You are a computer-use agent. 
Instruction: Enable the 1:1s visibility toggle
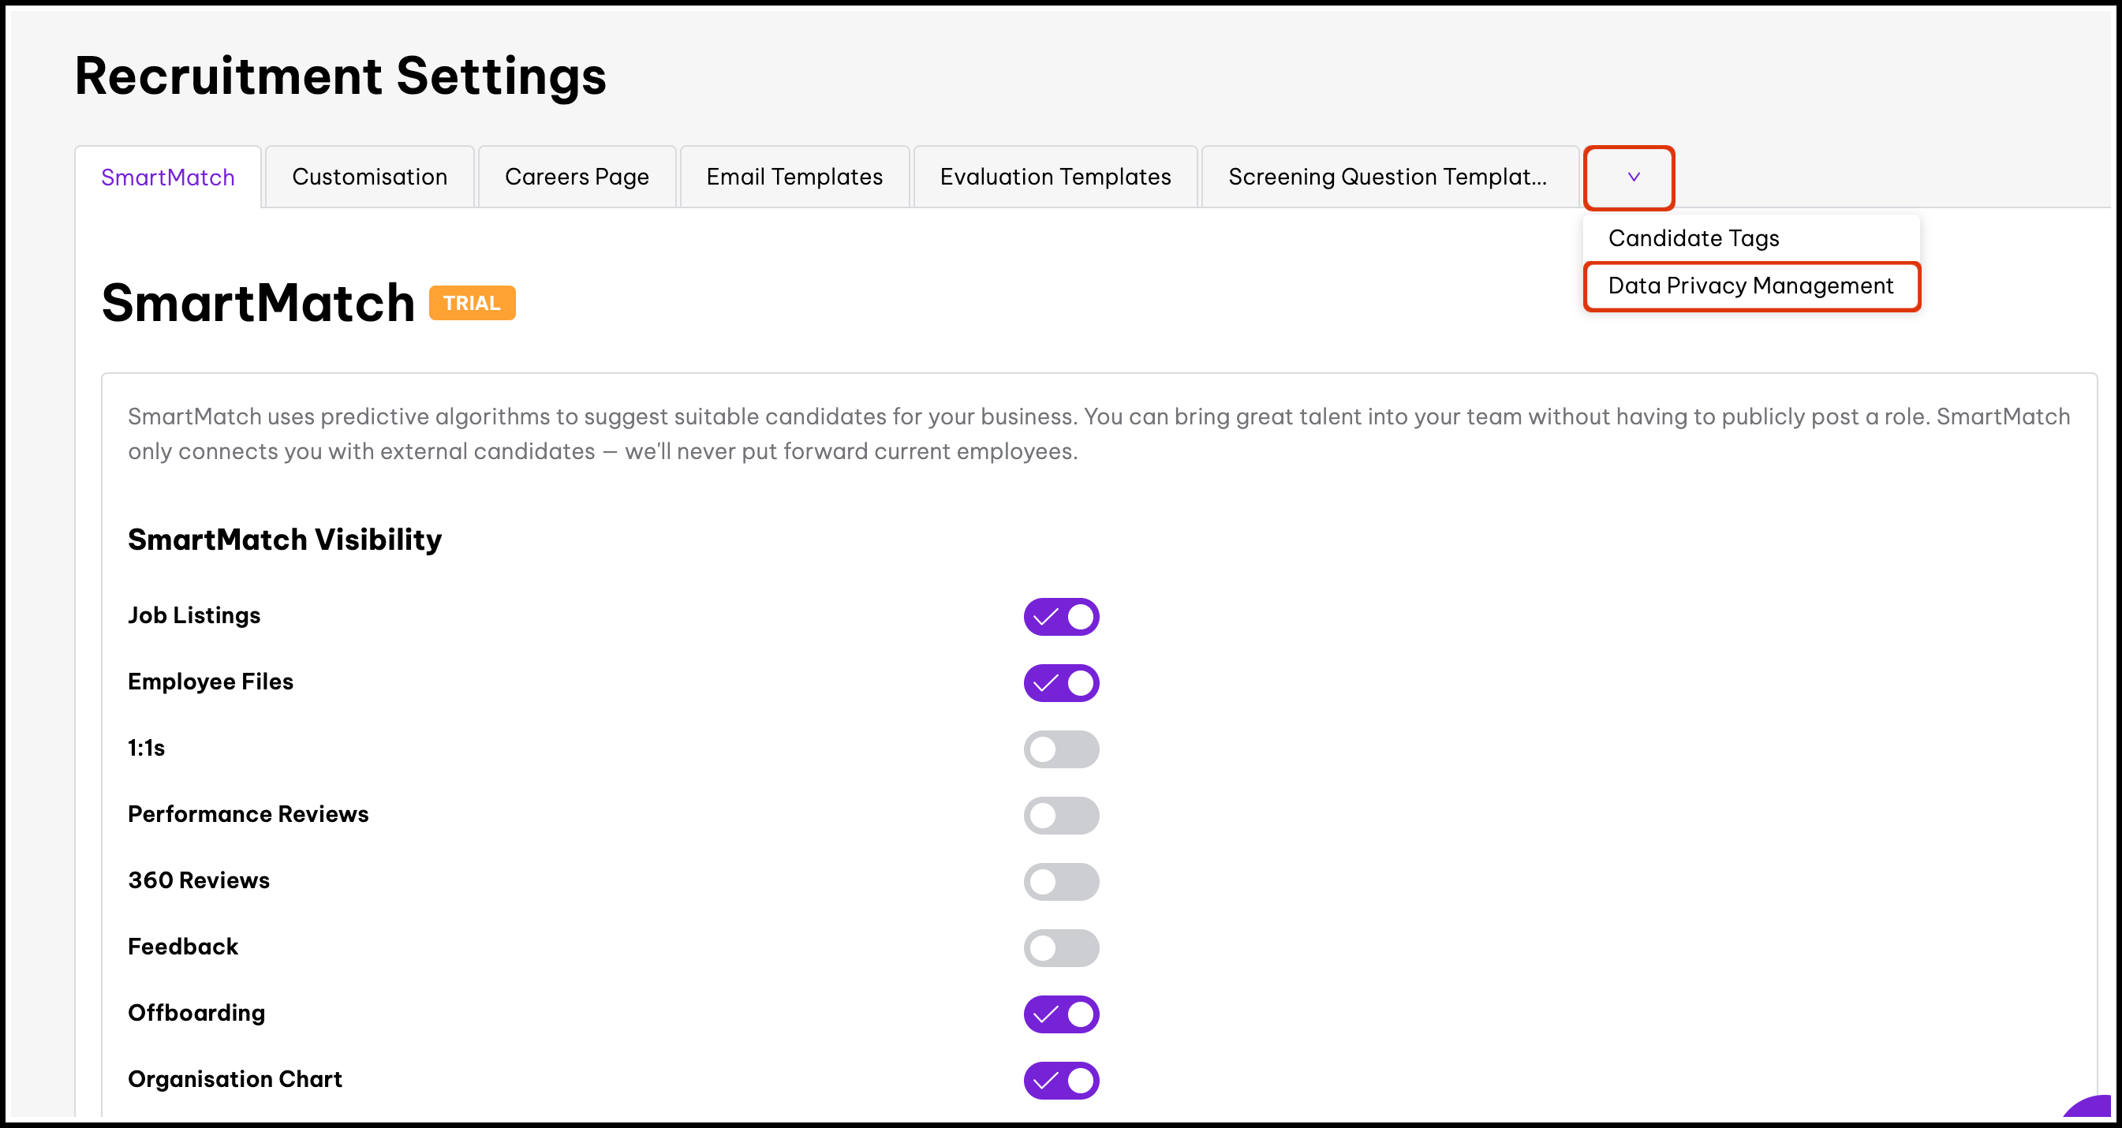click(1061, 749)
